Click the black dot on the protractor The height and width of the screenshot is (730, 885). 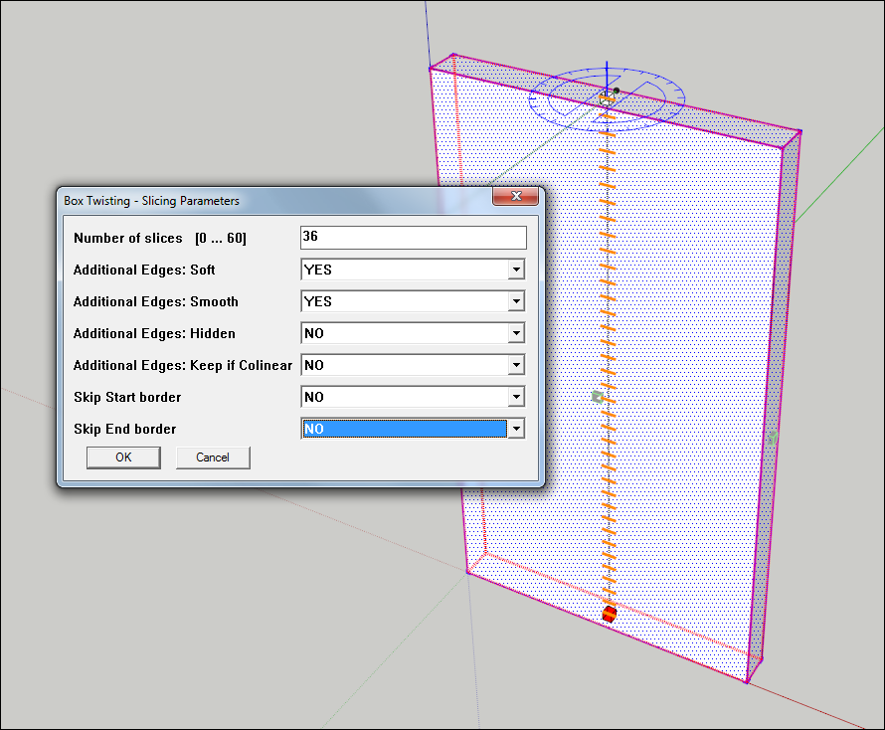tap(617, 91)
